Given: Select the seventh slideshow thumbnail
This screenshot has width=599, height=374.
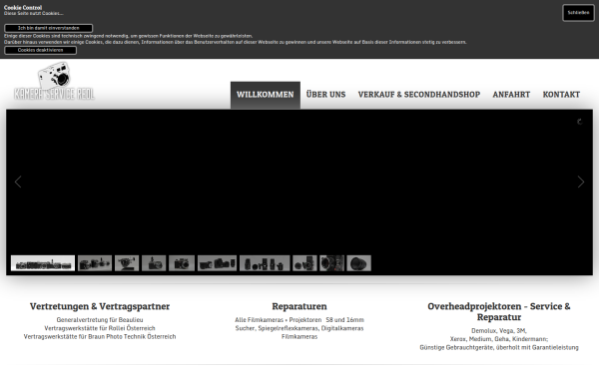Looking at the screenshot, I should pyautogui.click(x=265, y=263).
